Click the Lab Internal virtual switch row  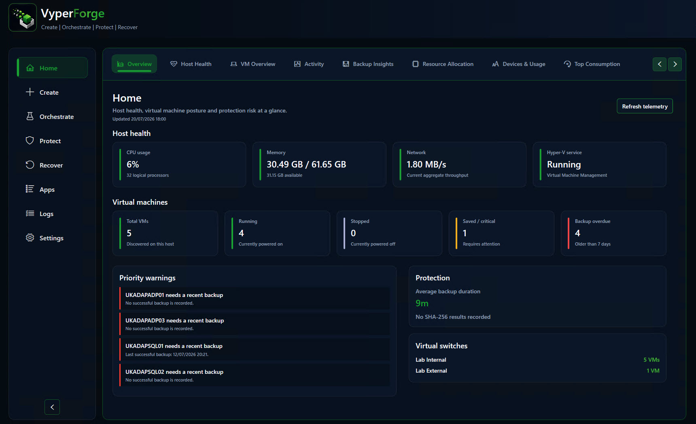point(537,360)
